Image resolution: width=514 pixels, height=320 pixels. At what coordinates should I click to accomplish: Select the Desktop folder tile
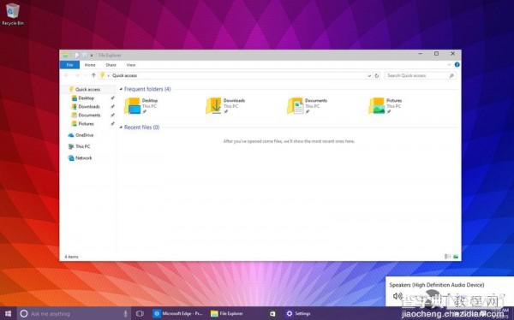click(x=141, y=106)
